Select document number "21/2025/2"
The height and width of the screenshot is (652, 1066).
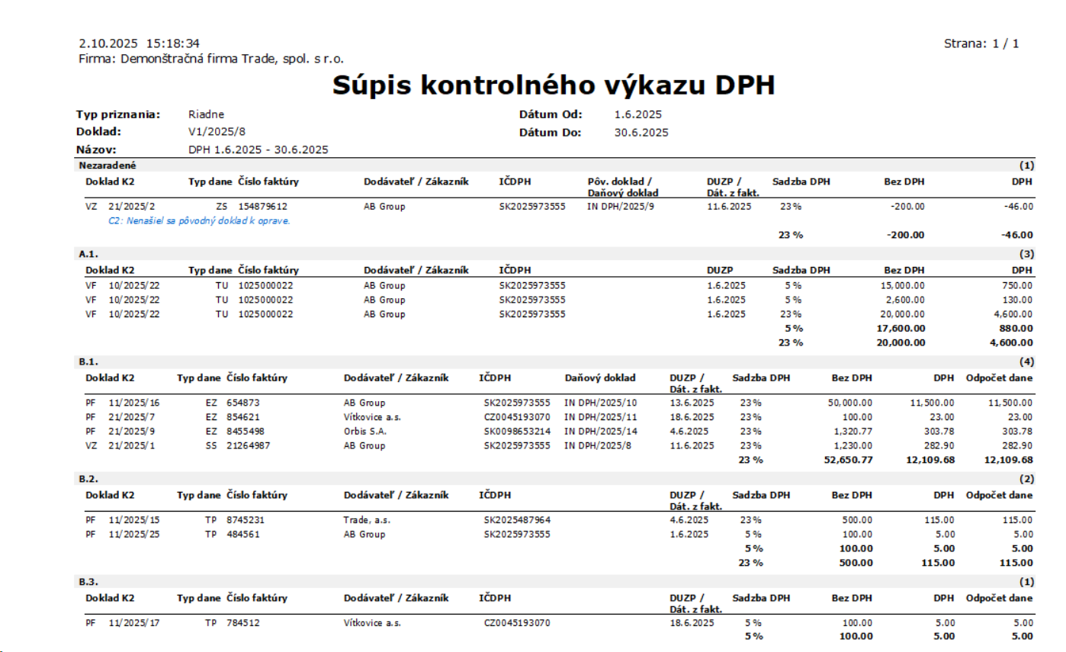(132, 206)
